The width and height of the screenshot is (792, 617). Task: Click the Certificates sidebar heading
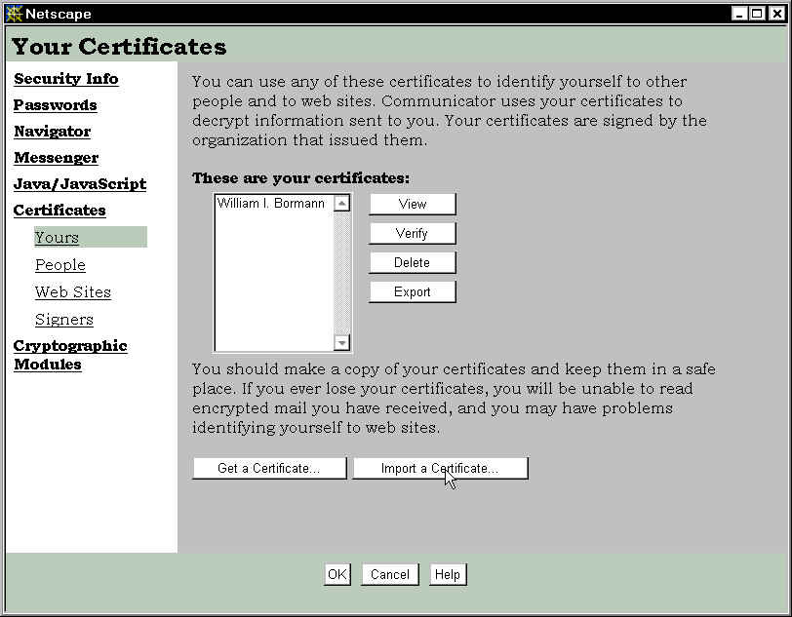point(59,211)
